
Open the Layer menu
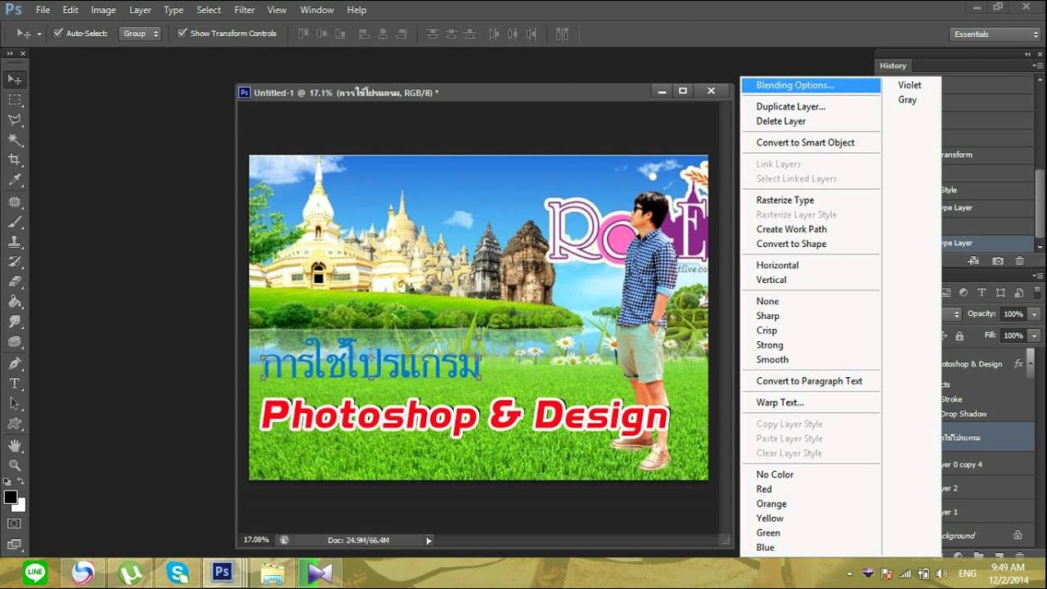140,10
